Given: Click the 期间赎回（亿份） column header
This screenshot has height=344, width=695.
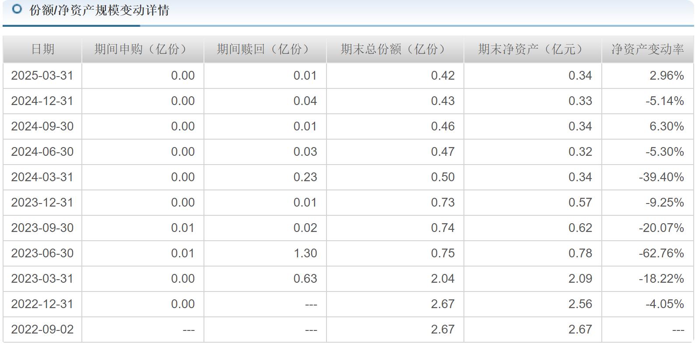Looking at the screenshot, I should 265,49.
